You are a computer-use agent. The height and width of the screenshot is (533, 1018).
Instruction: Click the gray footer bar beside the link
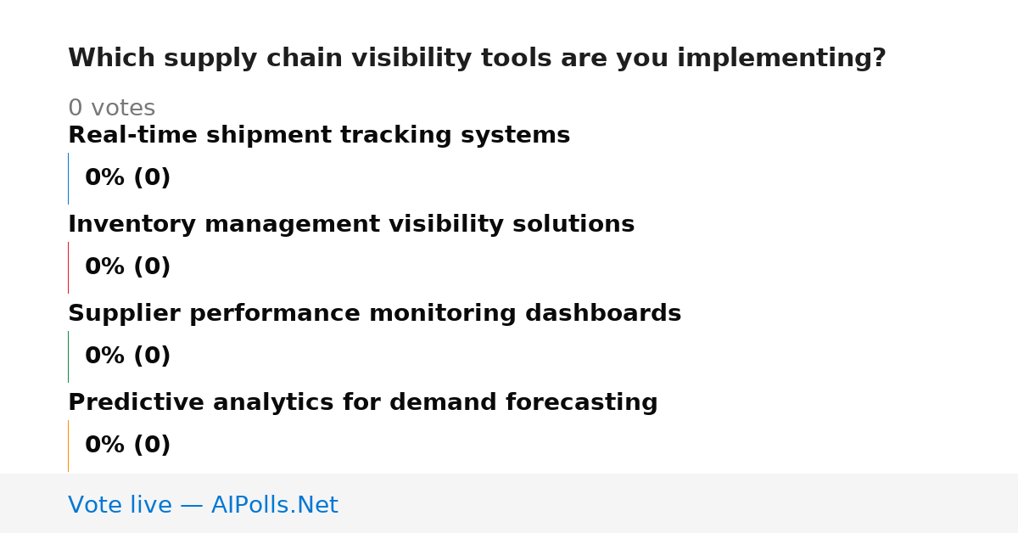(x=679, y=503)
